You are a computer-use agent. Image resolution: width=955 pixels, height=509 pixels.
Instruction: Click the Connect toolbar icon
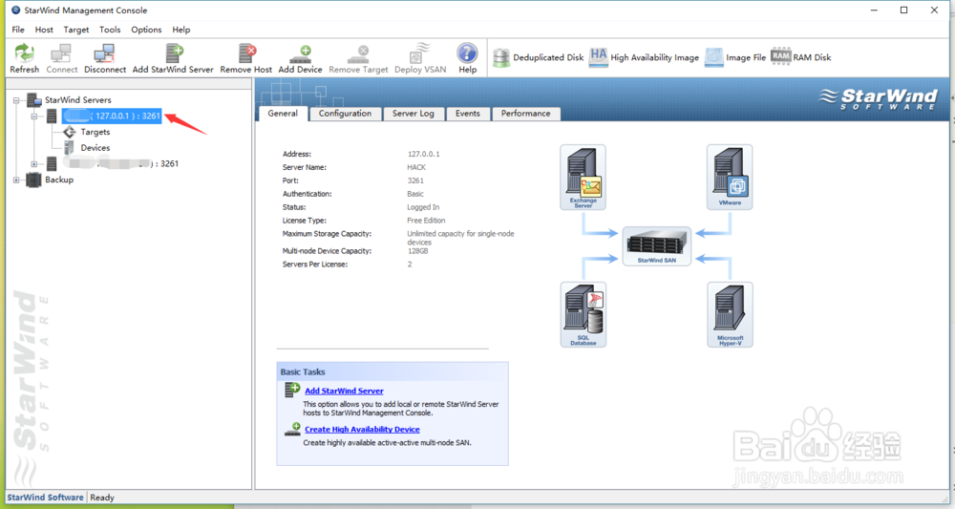(x=61, y=53)
